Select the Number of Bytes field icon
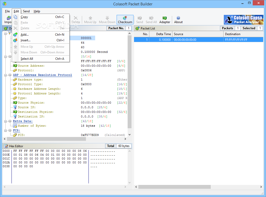The width and height of the screenshot is (266, 197). pyautogui.click(x=15, y=126)
